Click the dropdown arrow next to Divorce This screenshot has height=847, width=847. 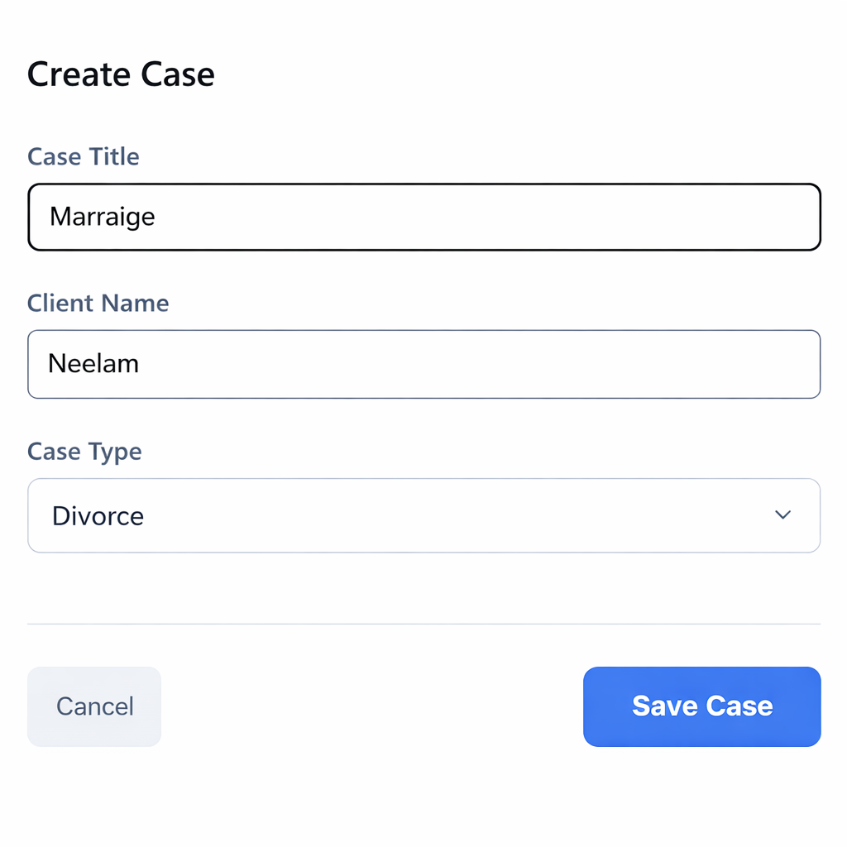click(x=782, y=514)
